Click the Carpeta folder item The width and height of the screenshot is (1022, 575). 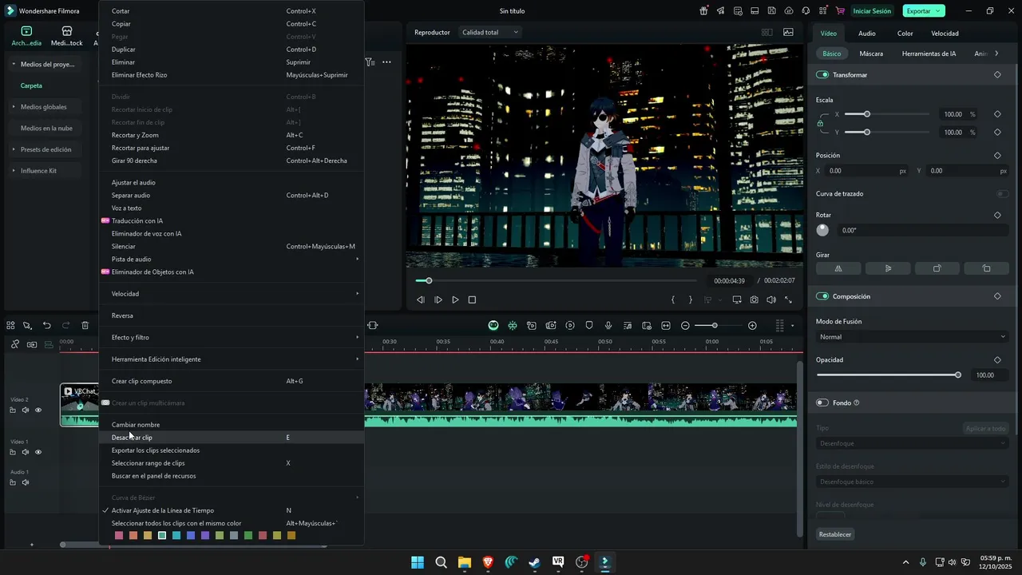click(x=31, y=85)
